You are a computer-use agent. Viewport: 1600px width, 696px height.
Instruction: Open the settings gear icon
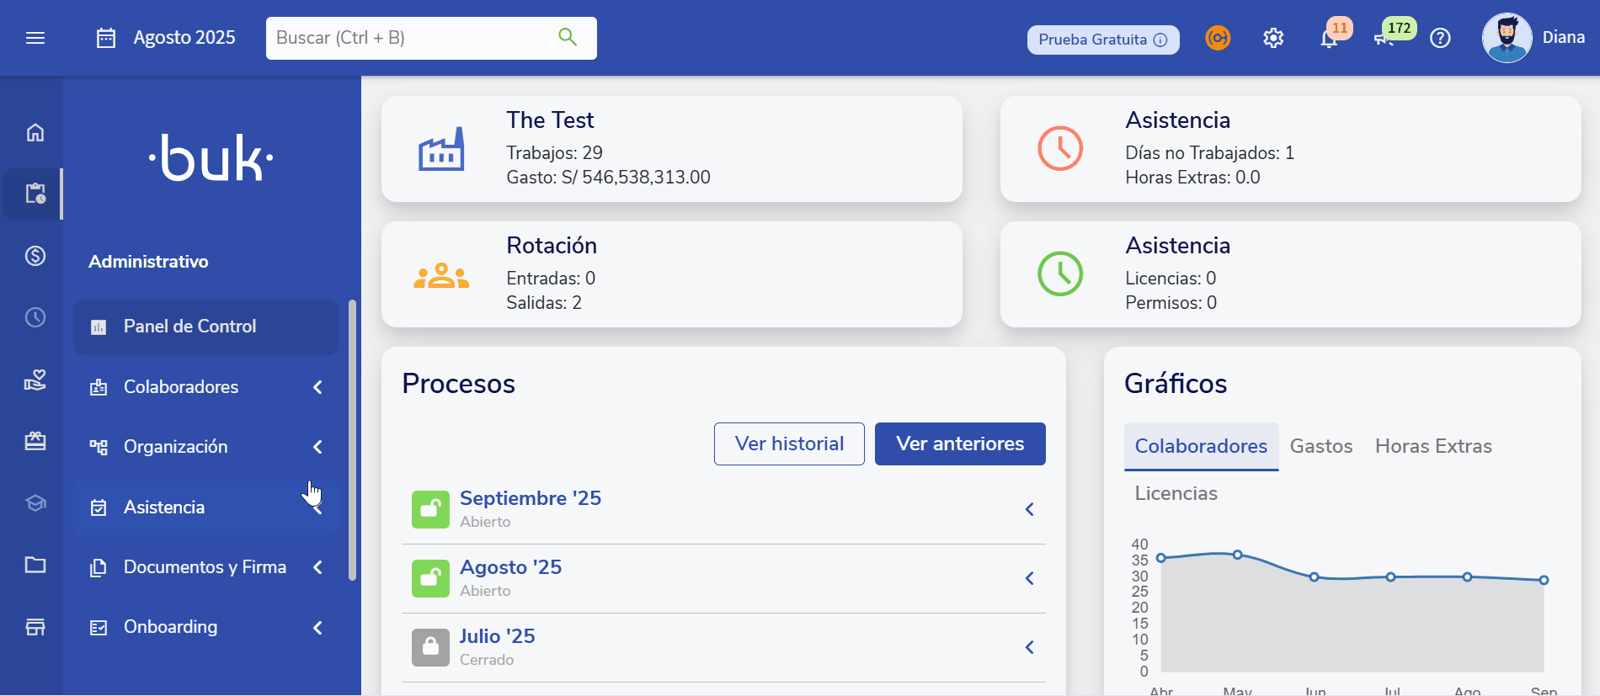(1273, 38)
